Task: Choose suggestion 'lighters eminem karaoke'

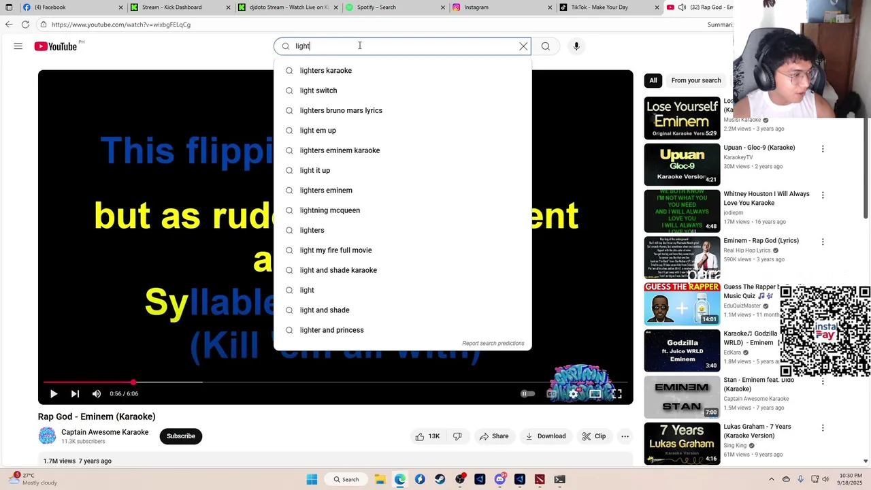Action: click(402, 150)
